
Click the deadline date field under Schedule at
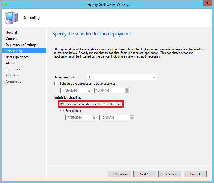82,118
